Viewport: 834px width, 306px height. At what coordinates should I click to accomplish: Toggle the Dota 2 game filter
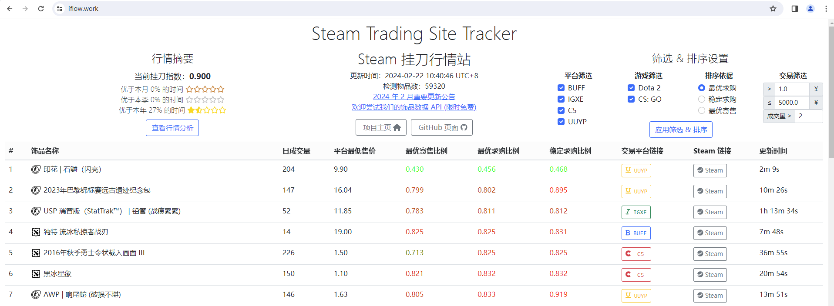coord(631,88)
